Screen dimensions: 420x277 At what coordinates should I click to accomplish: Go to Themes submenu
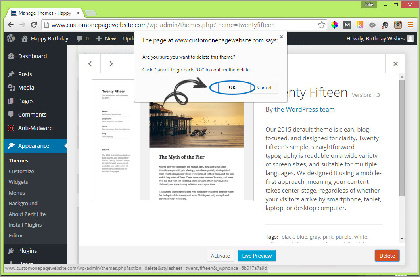pos(19,160)
